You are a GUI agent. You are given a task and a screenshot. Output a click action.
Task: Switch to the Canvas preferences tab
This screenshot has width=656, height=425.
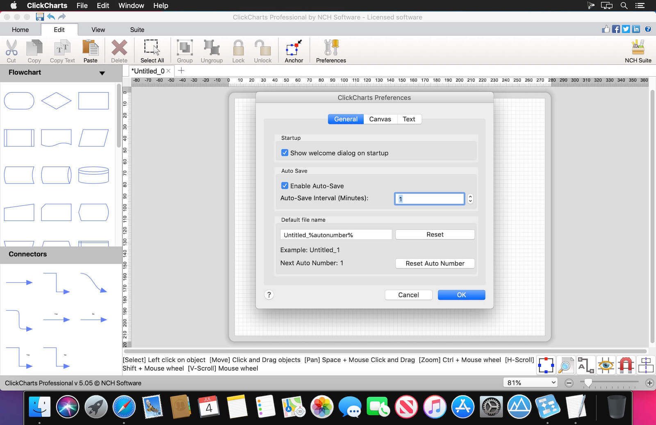point(380,119)
